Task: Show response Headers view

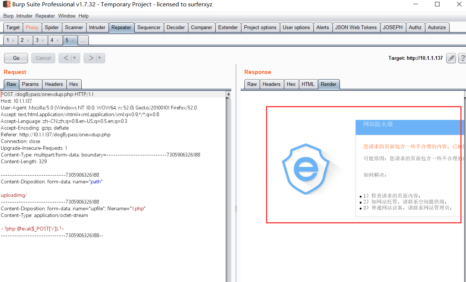Action: 271,84
